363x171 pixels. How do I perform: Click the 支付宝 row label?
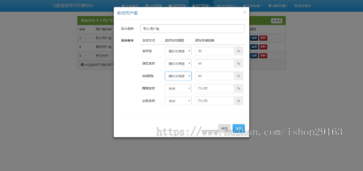tap(147, 51)
